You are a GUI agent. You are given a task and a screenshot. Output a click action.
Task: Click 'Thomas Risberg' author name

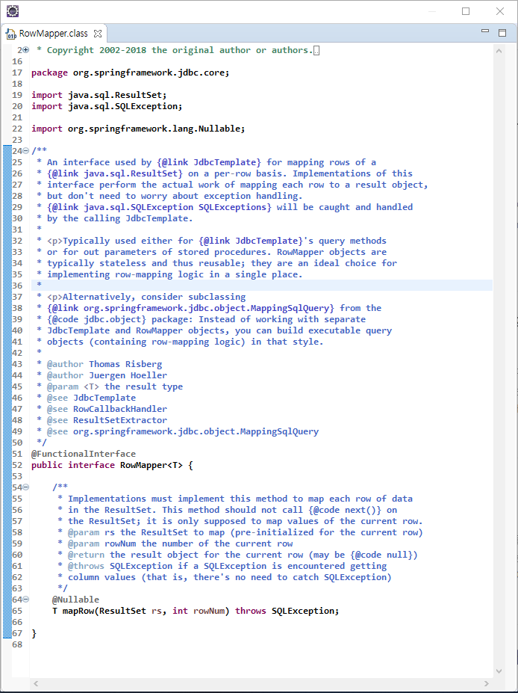pos(125,364)
